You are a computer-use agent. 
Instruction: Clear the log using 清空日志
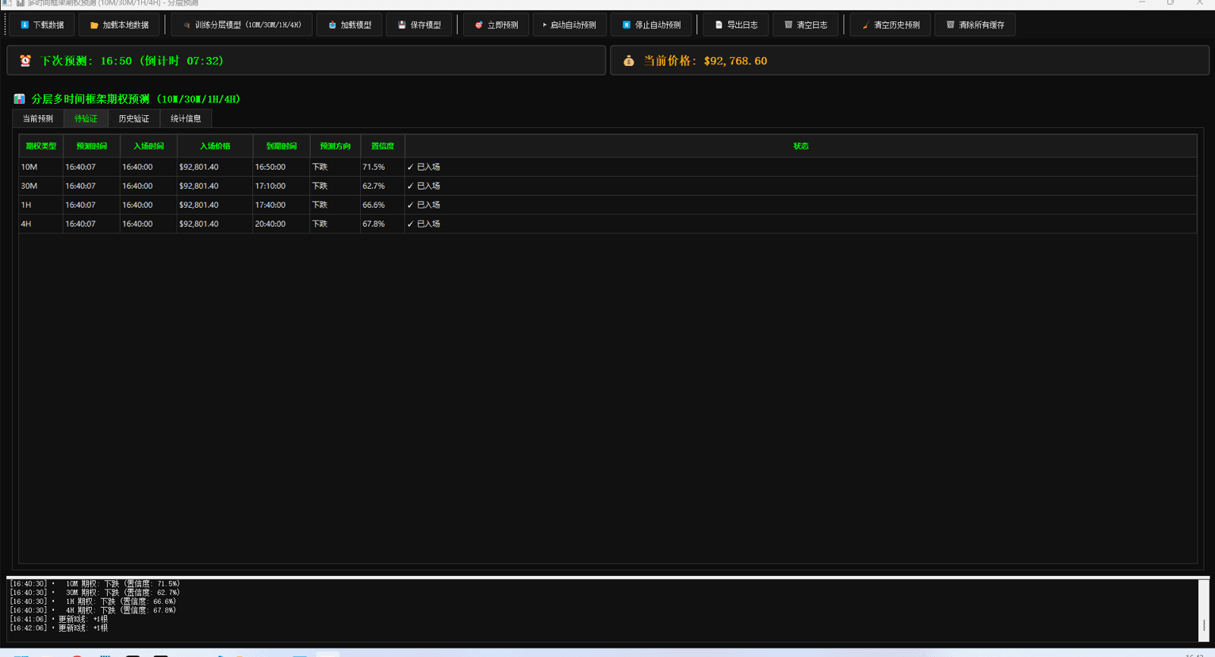coord(805,25)
